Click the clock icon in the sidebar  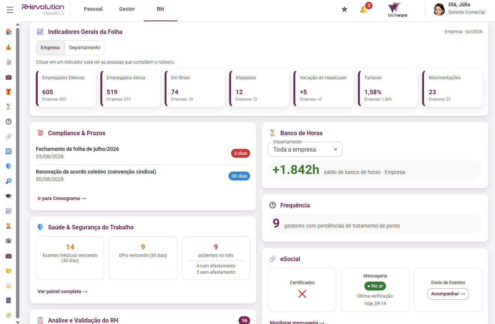(9, 121)
